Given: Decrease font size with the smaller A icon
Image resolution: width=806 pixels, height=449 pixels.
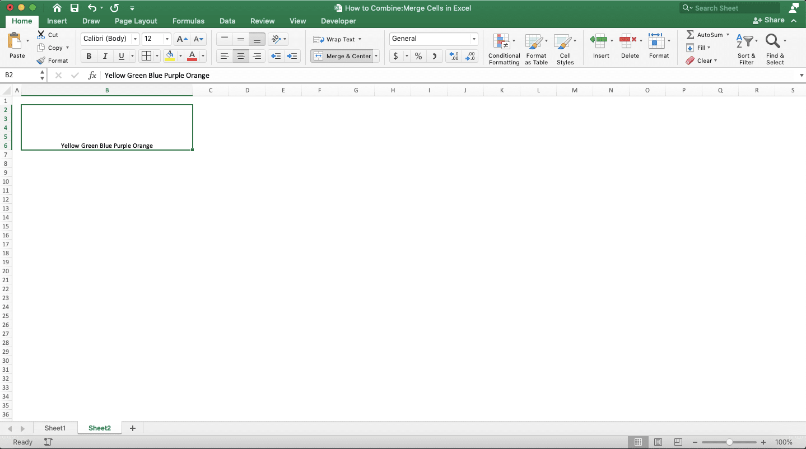Looking at the screenshot, I should click(x=198, y=39).
